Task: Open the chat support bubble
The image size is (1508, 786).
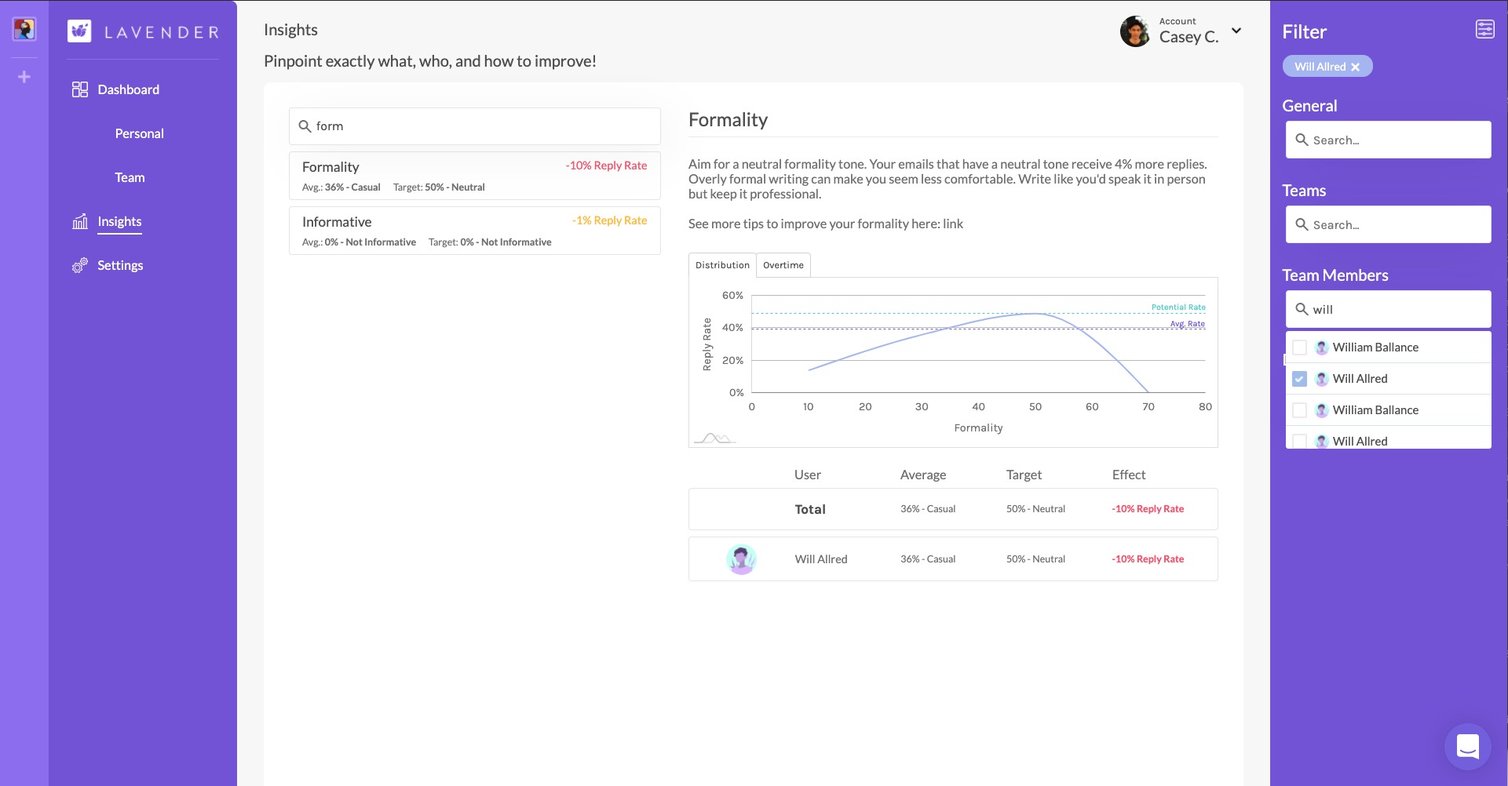Action: pyautogui.click(x=1467, y=746)
